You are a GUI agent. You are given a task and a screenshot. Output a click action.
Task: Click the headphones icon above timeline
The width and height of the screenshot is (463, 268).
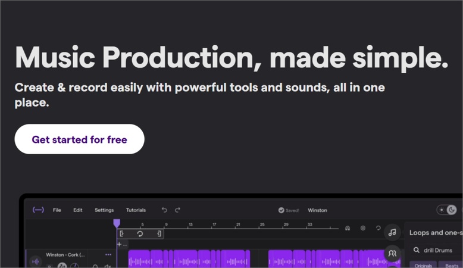(x=348, y=228)
